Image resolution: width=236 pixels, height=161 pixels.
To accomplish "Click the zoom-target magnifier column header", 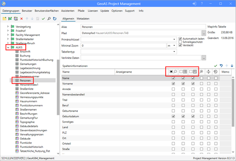I will tap(201, 72).
